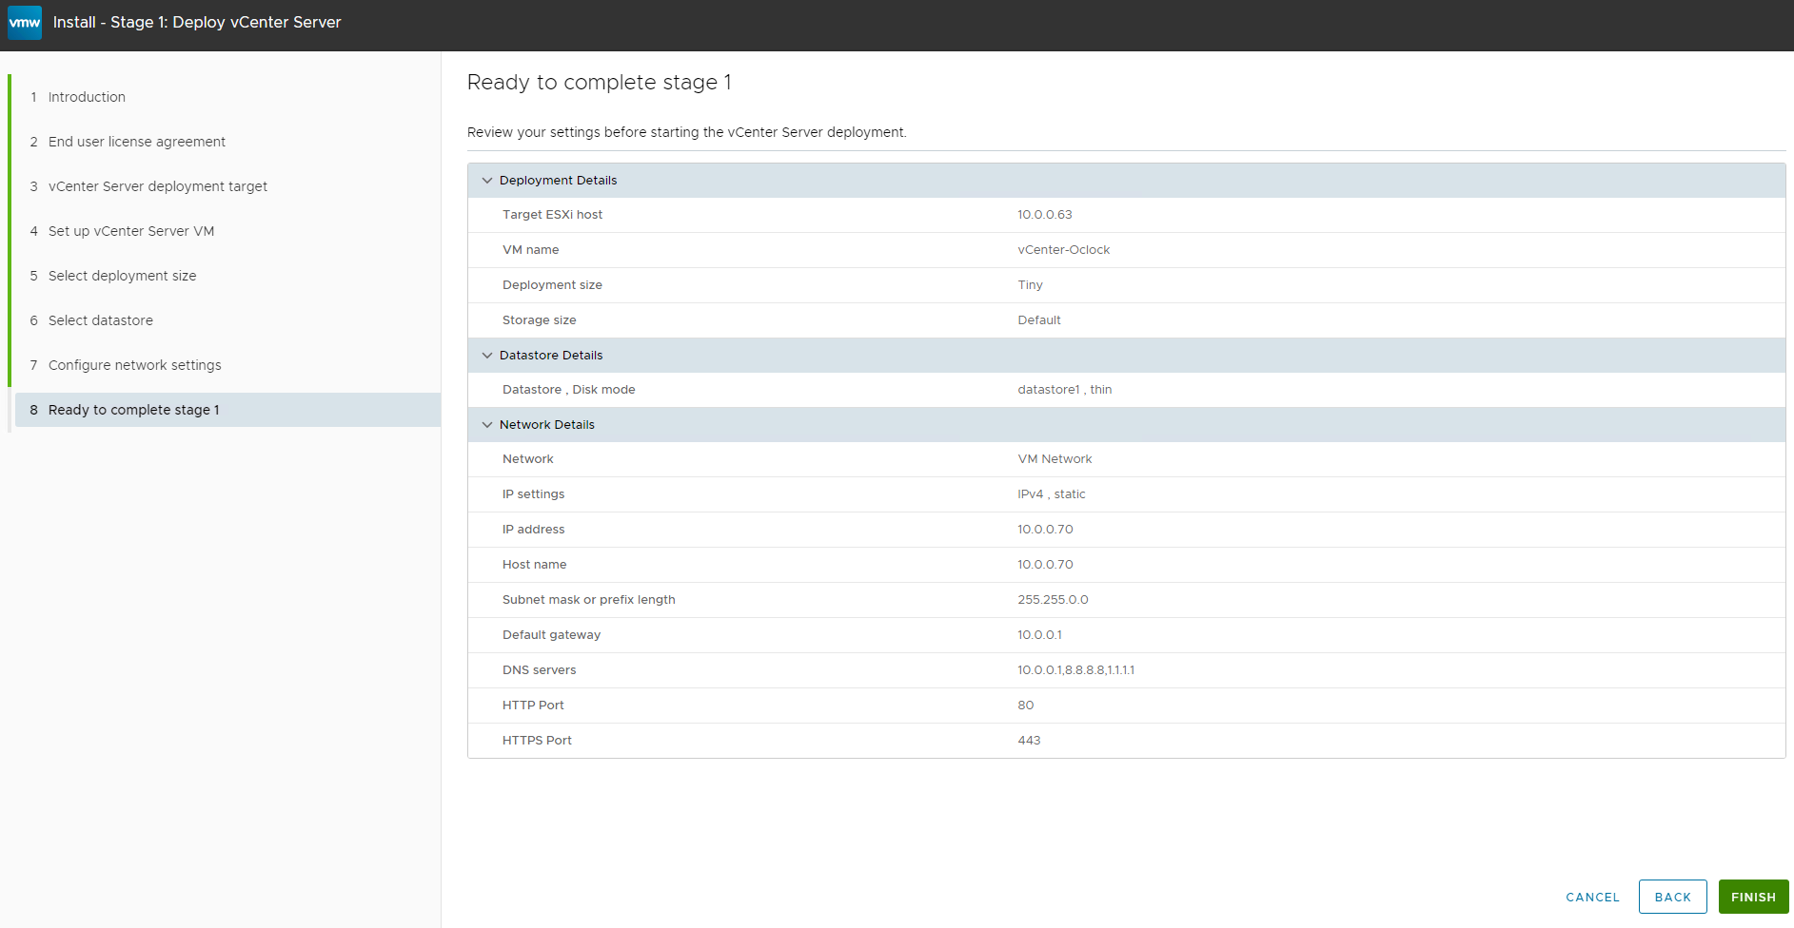Click the Subnet mask value 255.255.0.0

[1053, 600]
